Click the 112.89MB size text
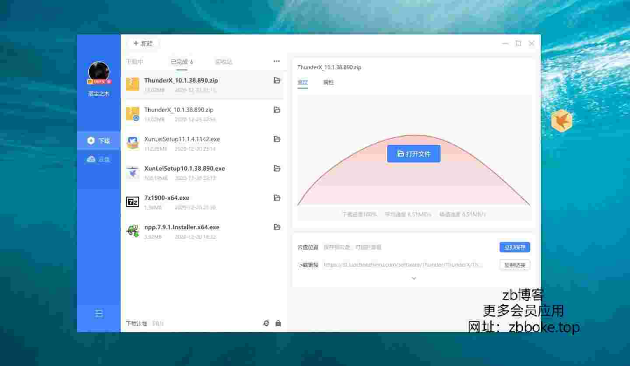Image resolution: width=630 pixels, height=366 pixels. point(155,149)
